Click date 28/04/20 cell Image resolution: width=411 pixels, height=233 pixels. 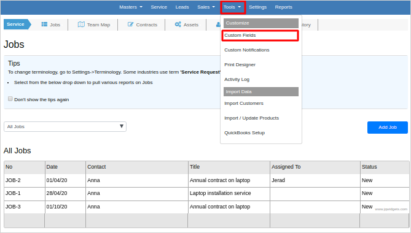(x=65, y=194)
